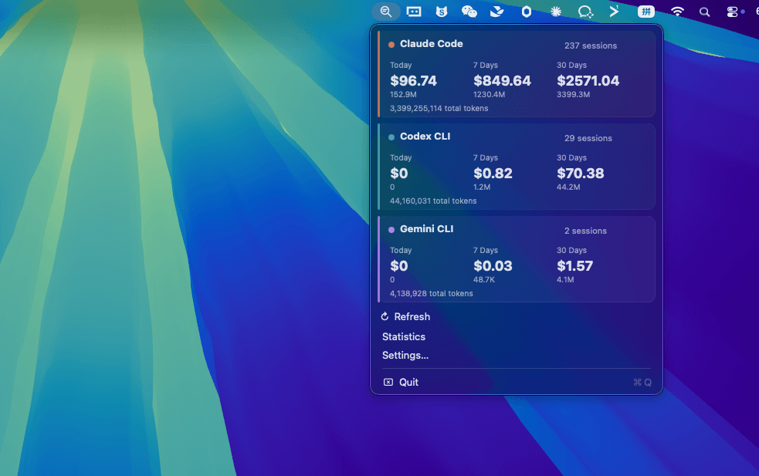Image resolution: width=759 pixels, height=476 pixels.
Task: Click the cat-face S menu bar icon
Action: click(x=442, y=12)
